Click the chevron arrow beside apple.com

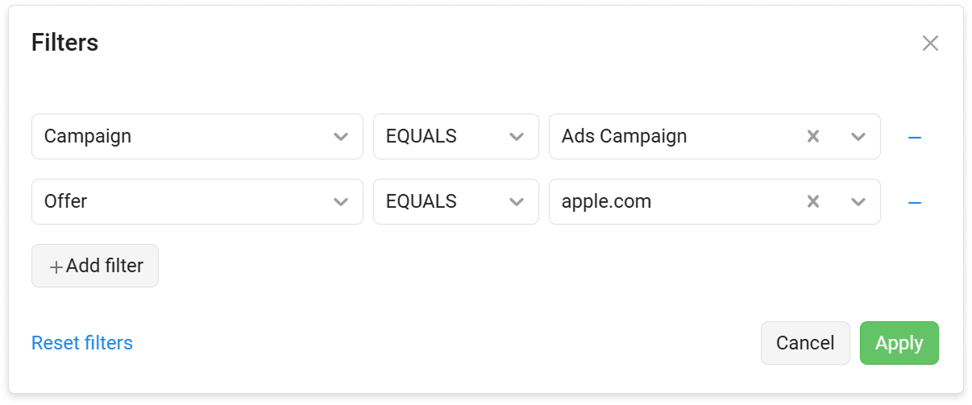pos(858,202)
